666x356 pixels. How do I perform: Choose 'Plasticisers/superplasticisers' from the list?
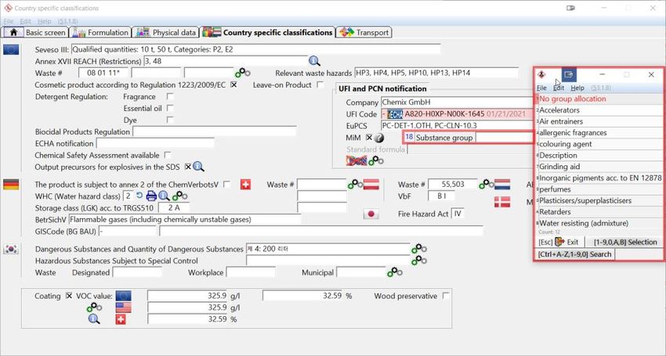(599, 201)
